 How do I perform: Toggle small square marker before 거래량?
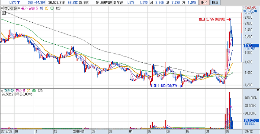coord(2,90)
